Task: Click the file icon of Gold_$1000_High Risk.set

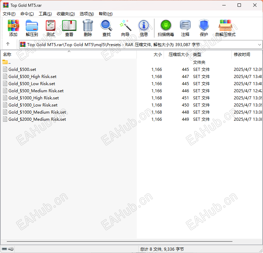Action: (5, 98)
